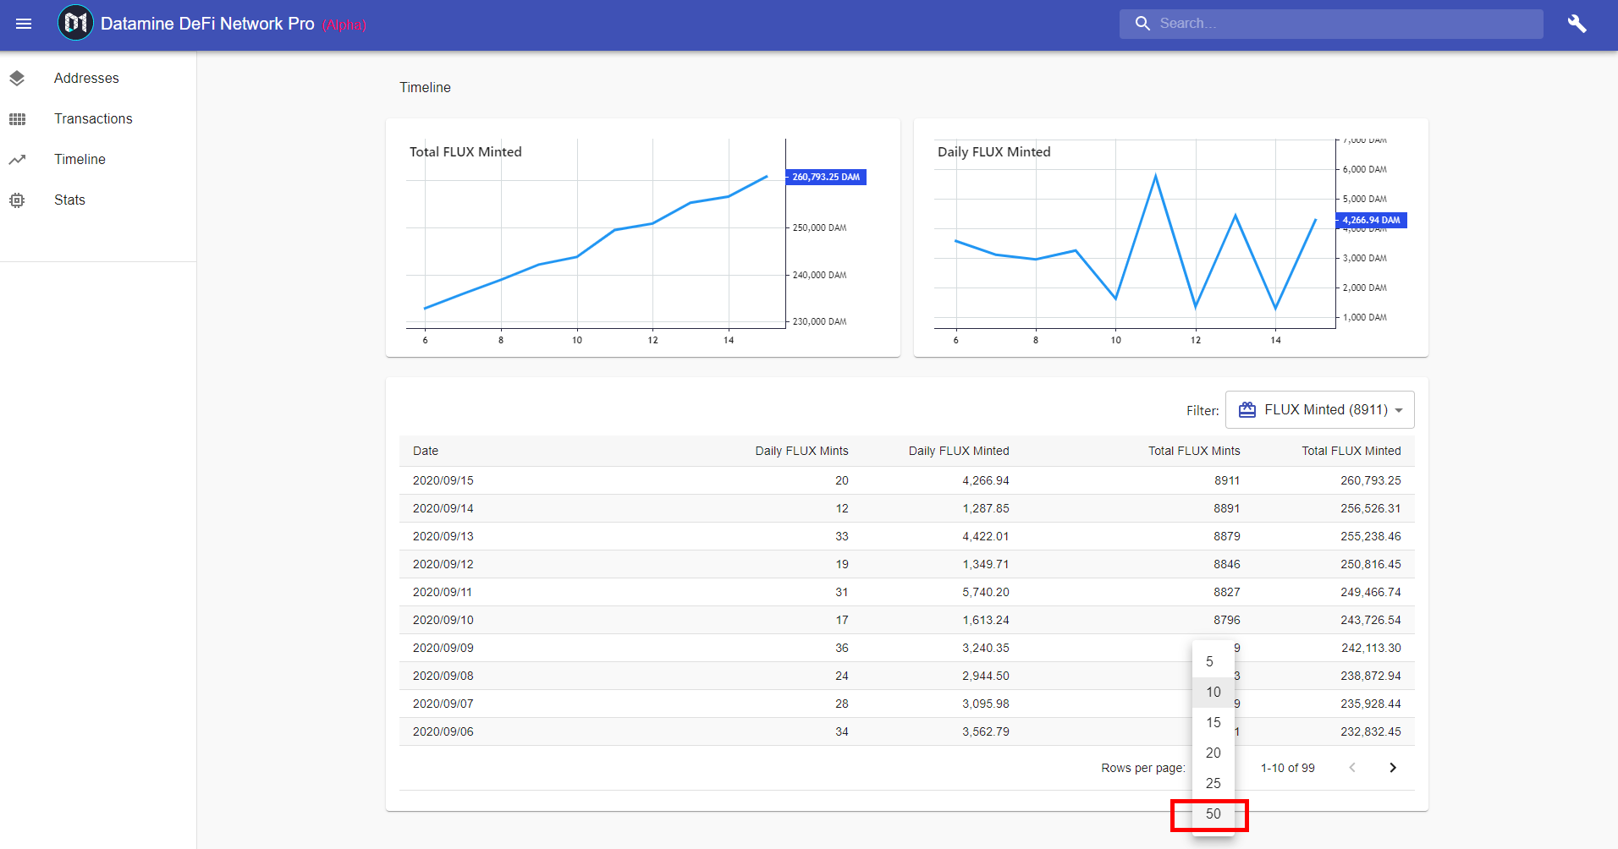Viewport: 1618px width, 849px height.
Task: Click the Addresses layers icon
Action: tap(17, 78)
